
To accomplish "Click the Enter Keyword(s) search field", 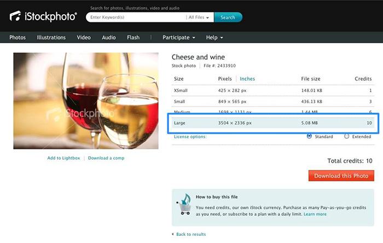I will [137, 17].
